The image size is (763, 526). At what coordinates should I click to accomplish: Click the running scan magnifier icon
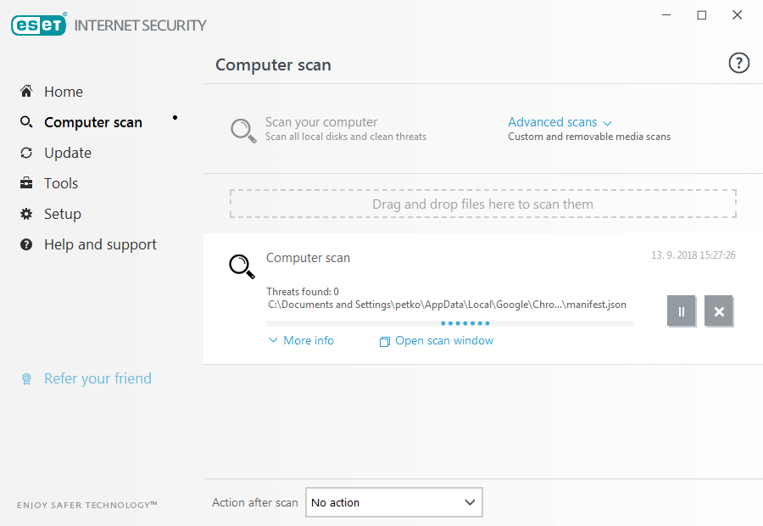tap(242, 266)
